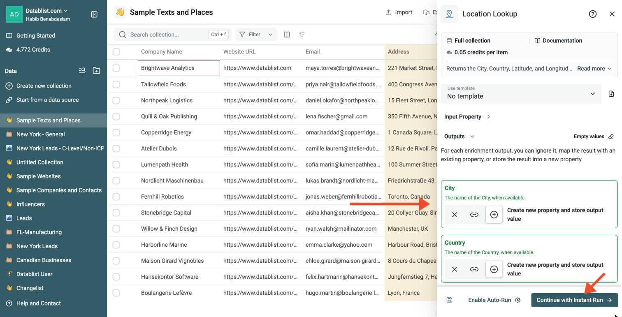Image resolution: width=622 pixels, height=317 pixels.
Task: Click the search-collections icon beside Data
Action: [82, 71]
